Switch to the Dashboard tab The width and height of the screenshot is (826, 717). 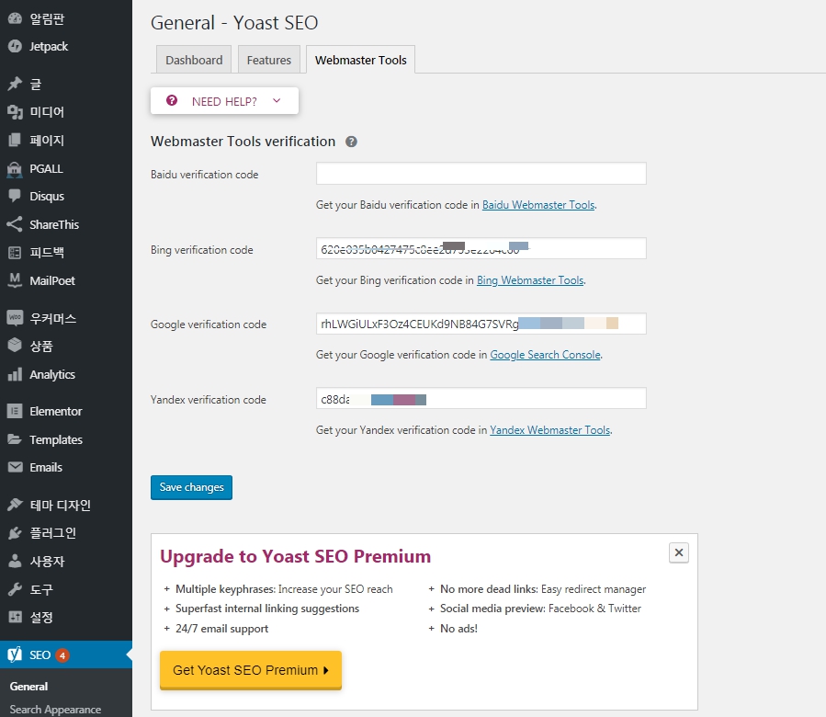(x=194, y=61)
